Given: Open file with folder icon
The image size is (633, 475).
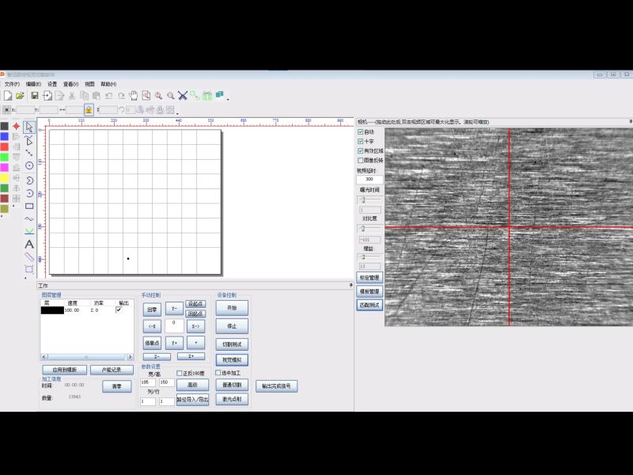Looking at the screenshot, I should 20,96.
